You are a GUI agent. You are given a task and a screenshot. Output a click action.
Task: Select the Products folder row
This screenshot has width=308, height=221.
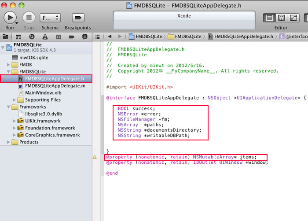(46, 142)
